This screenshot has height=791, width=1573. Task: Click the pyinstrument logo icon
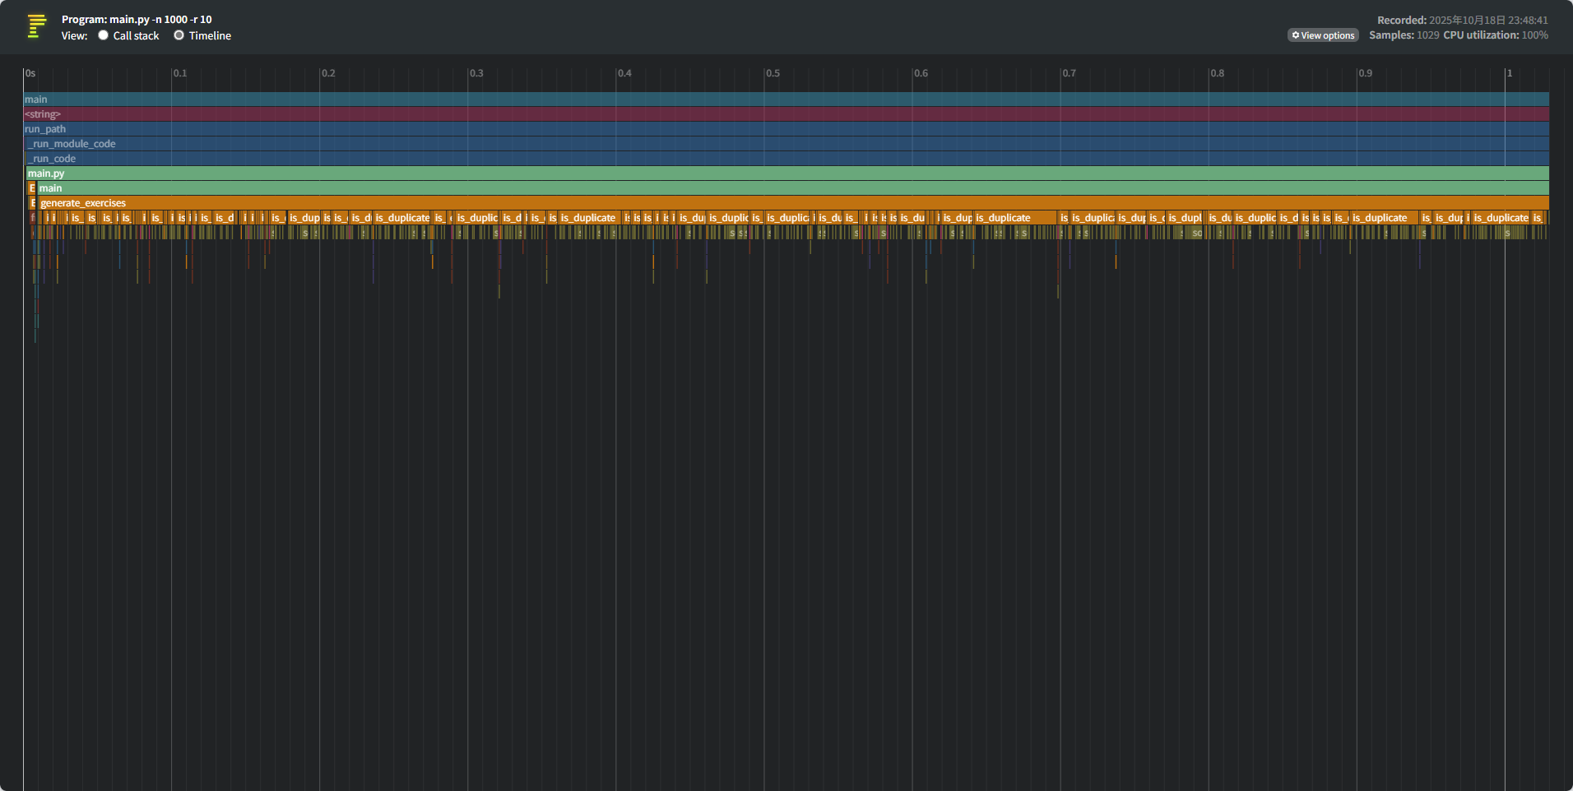(x=36, y=26)
